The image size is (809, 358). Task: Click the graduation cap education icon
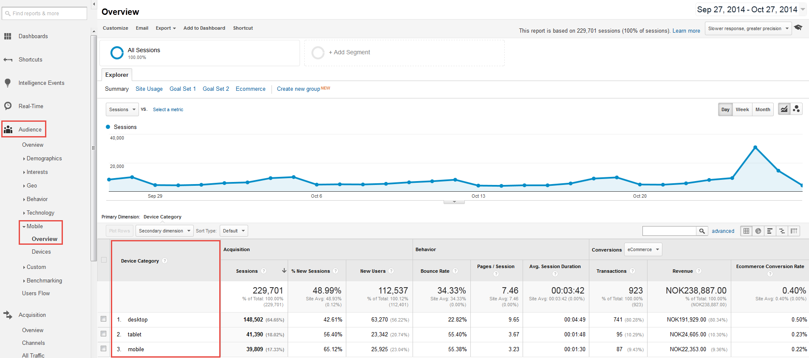click(798, 28)
